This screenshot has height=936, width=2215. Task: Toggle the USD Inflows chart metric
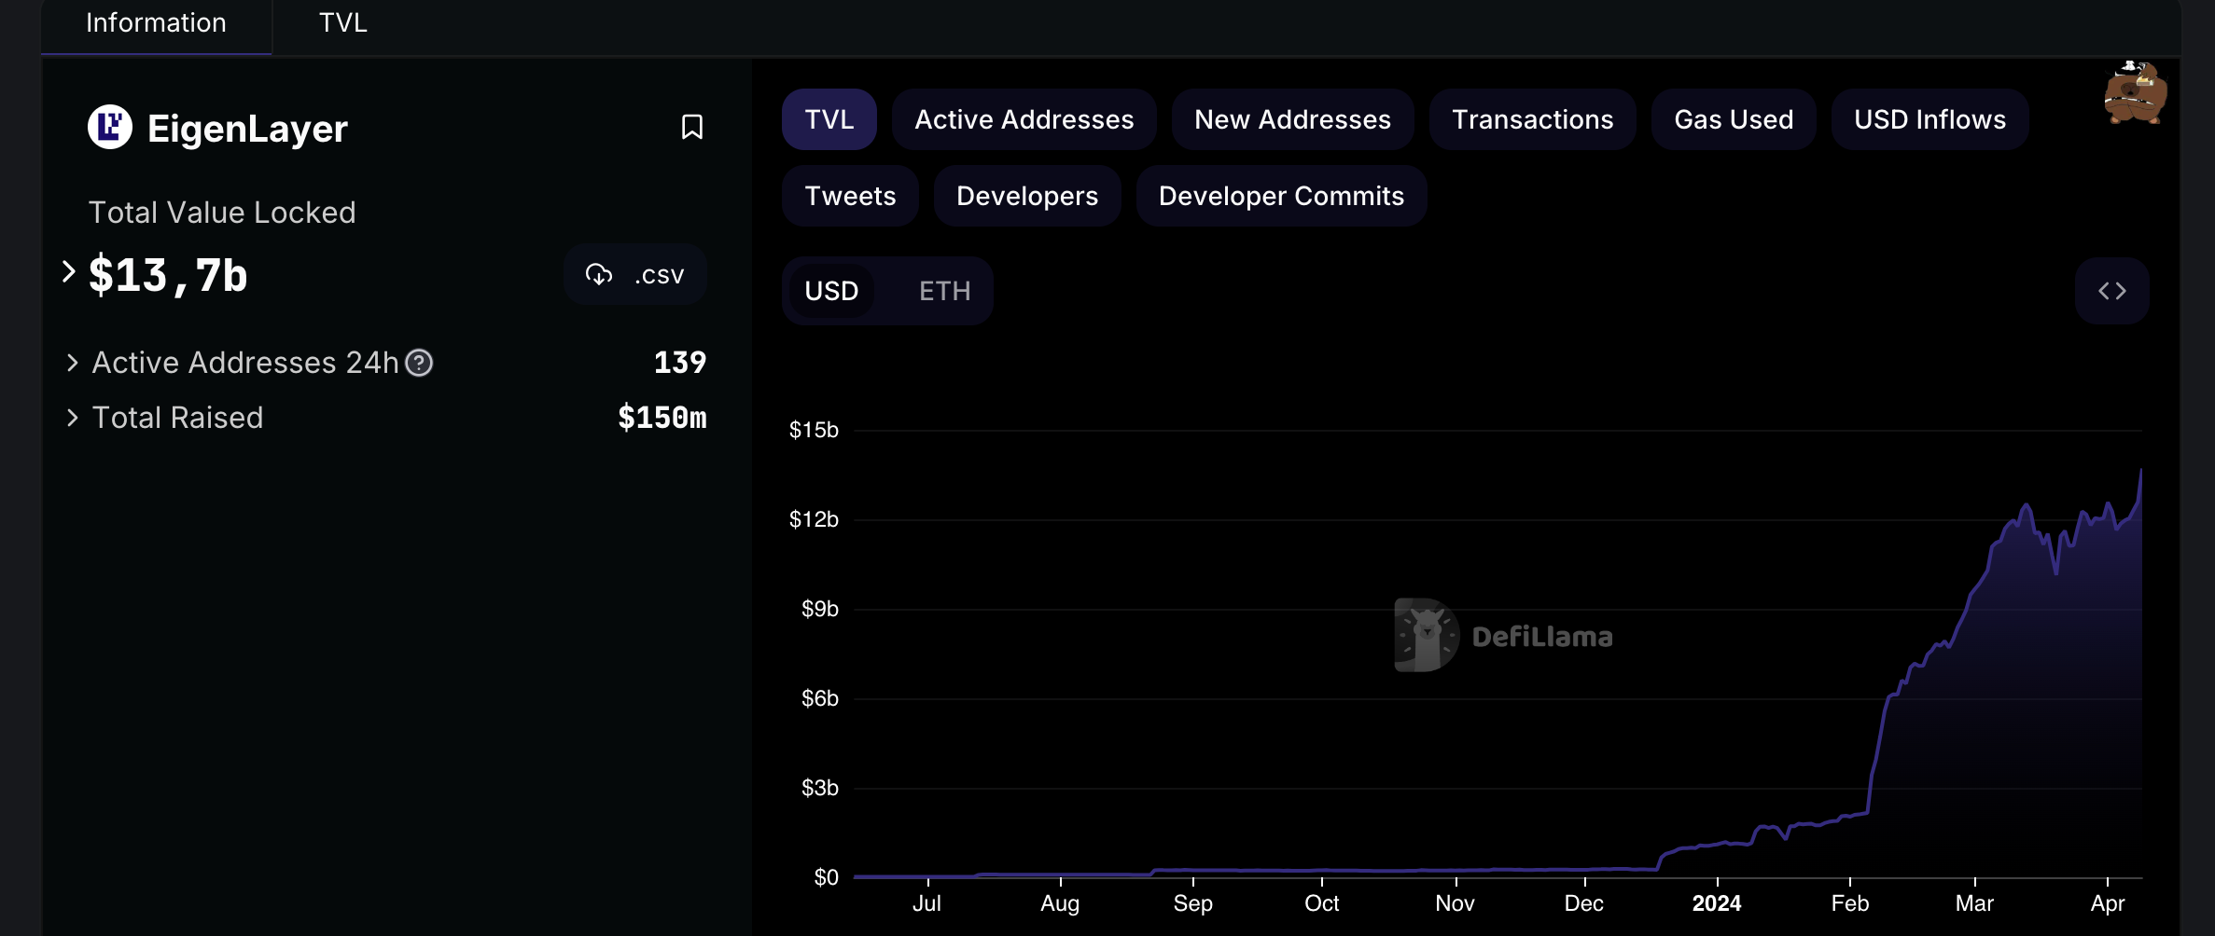(x=1929, y=119)
